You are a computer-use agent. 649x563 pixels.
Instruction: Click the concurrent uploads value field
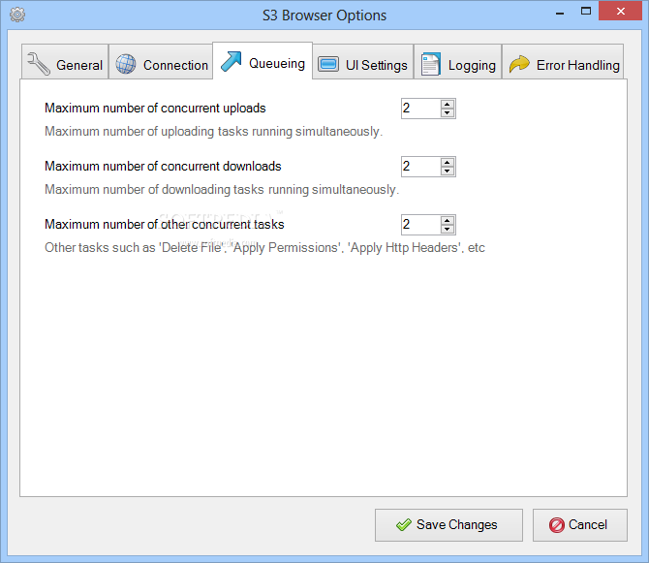click(421, 109)
